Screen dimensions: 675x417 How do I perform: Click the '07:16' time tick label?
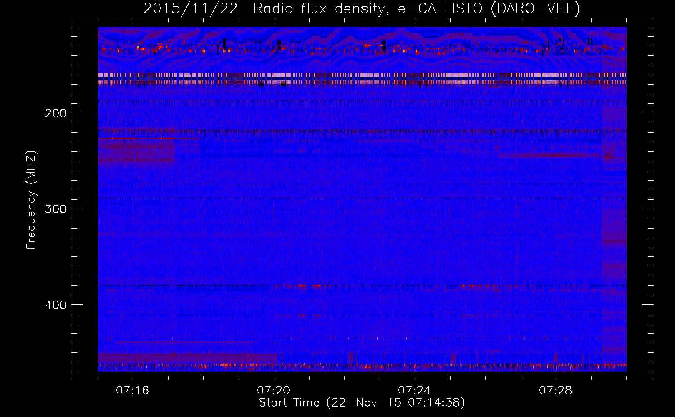(x=132, y=391)
